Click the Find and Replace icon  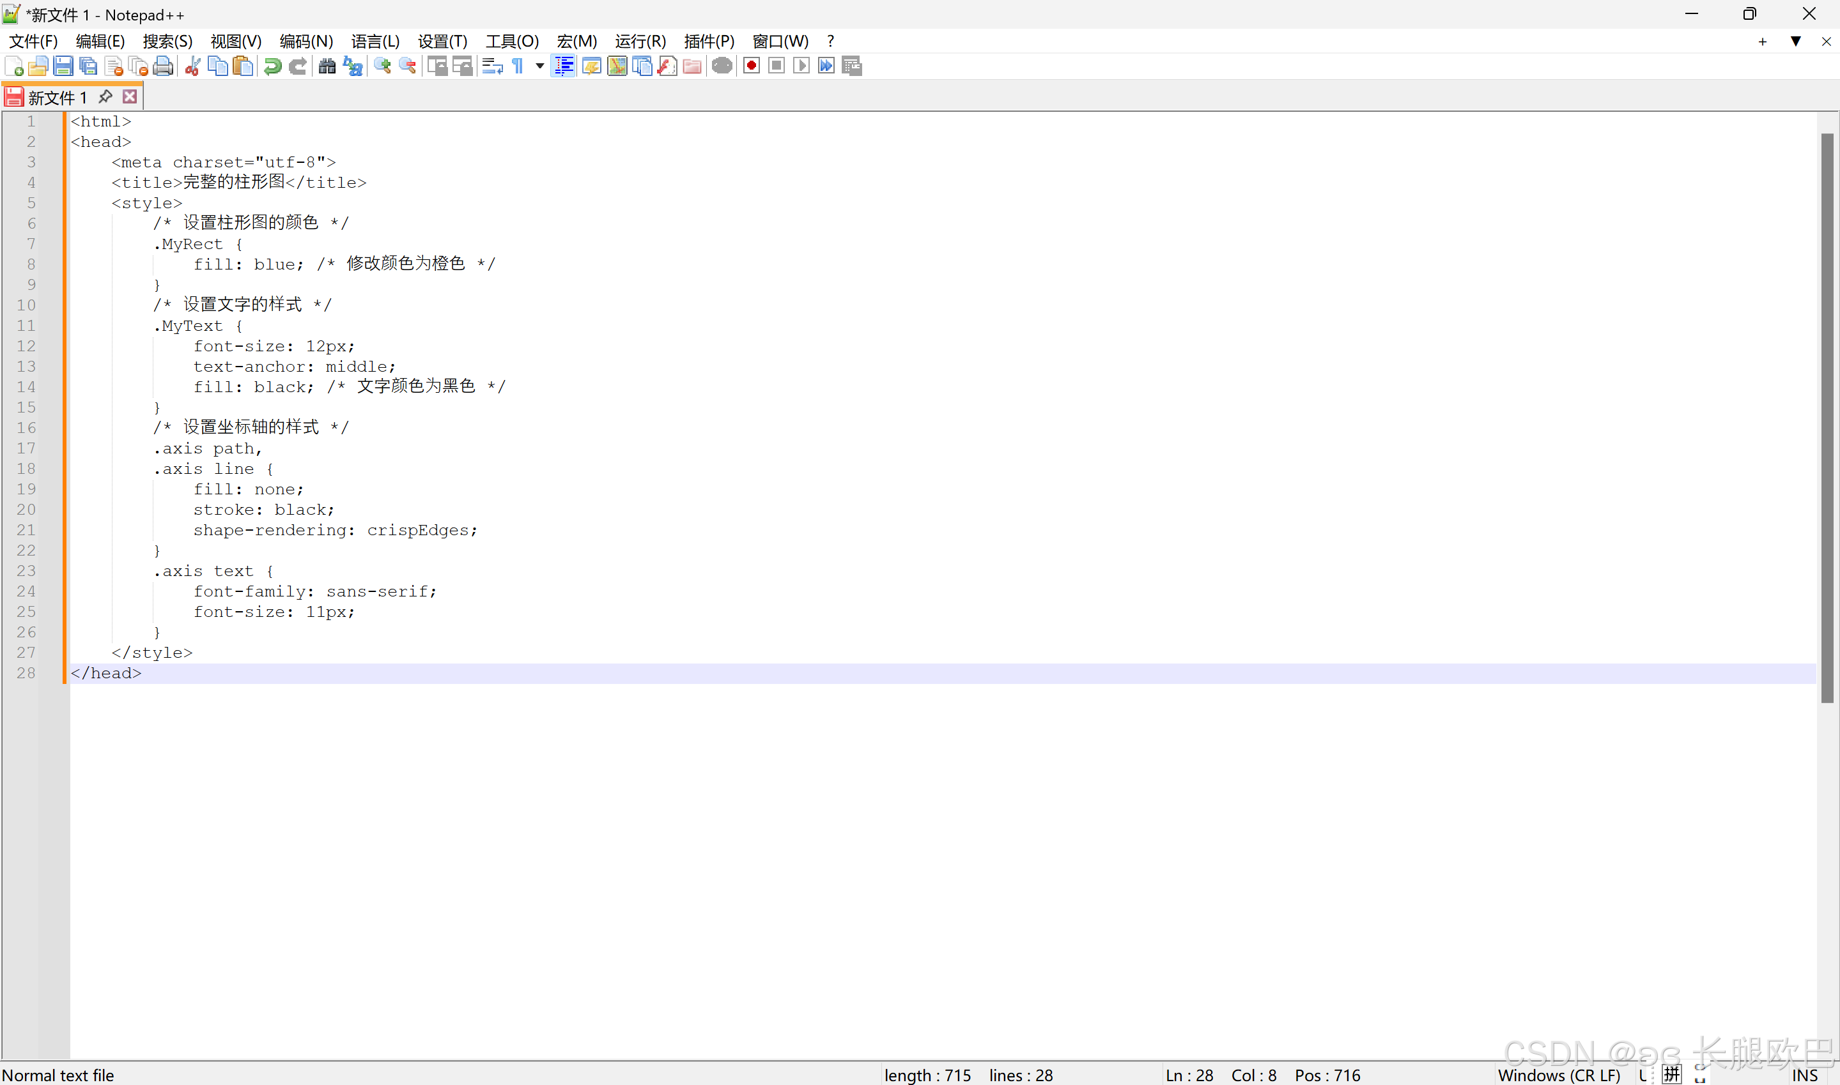tap(353, 66)
